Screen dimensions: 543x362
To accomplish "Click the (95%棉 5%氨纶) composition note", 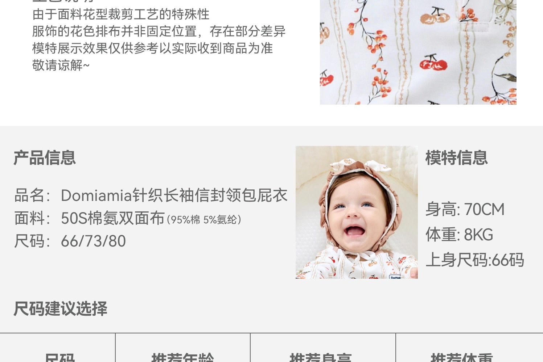I will click(x=204, y=220).
